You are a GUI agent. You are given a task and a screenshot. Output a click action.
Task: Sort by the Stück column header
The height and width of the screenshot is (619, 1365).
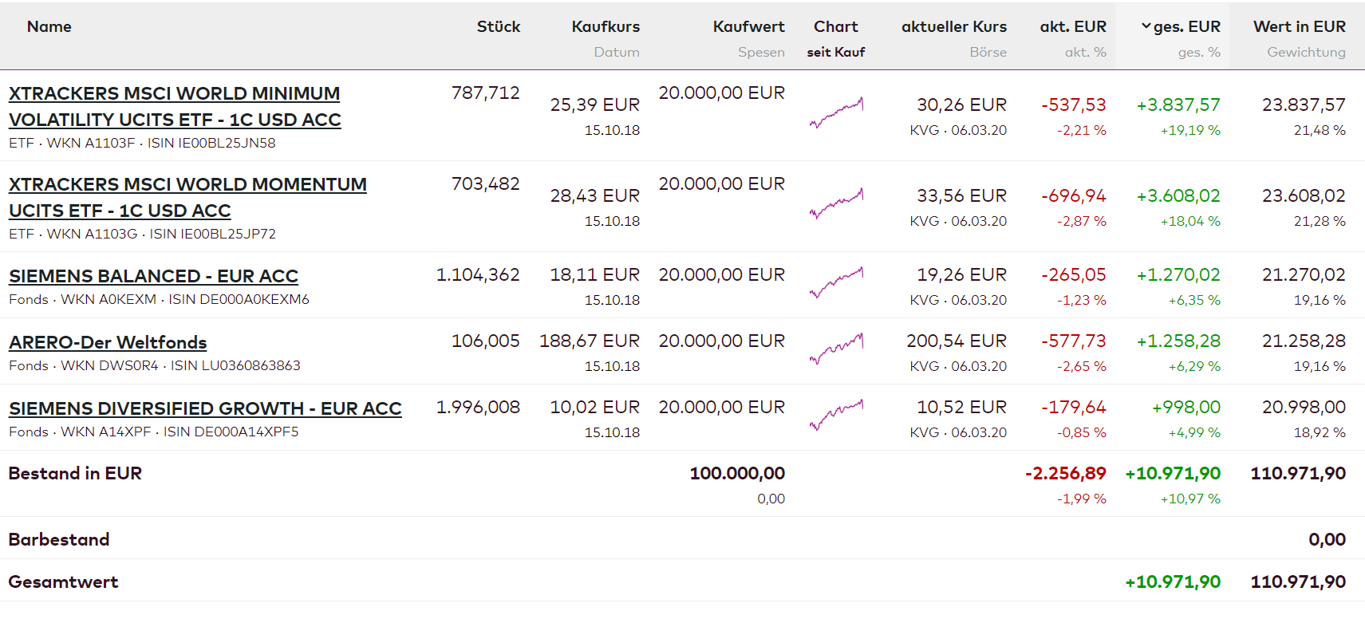pyautogui.click(x=498, y=26)
